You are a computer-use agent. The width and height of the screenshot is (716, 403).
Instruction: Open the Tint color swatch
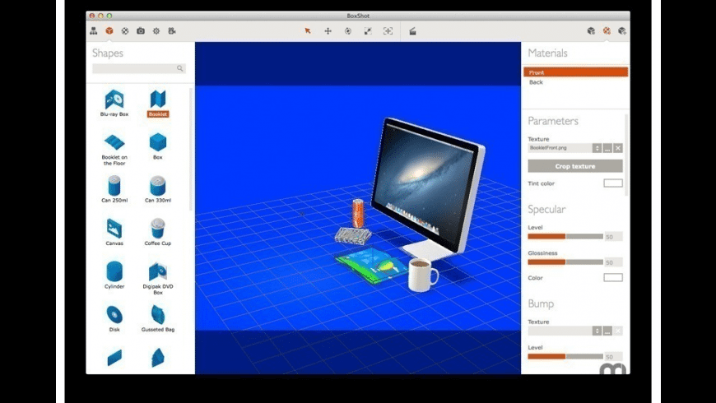613,183
